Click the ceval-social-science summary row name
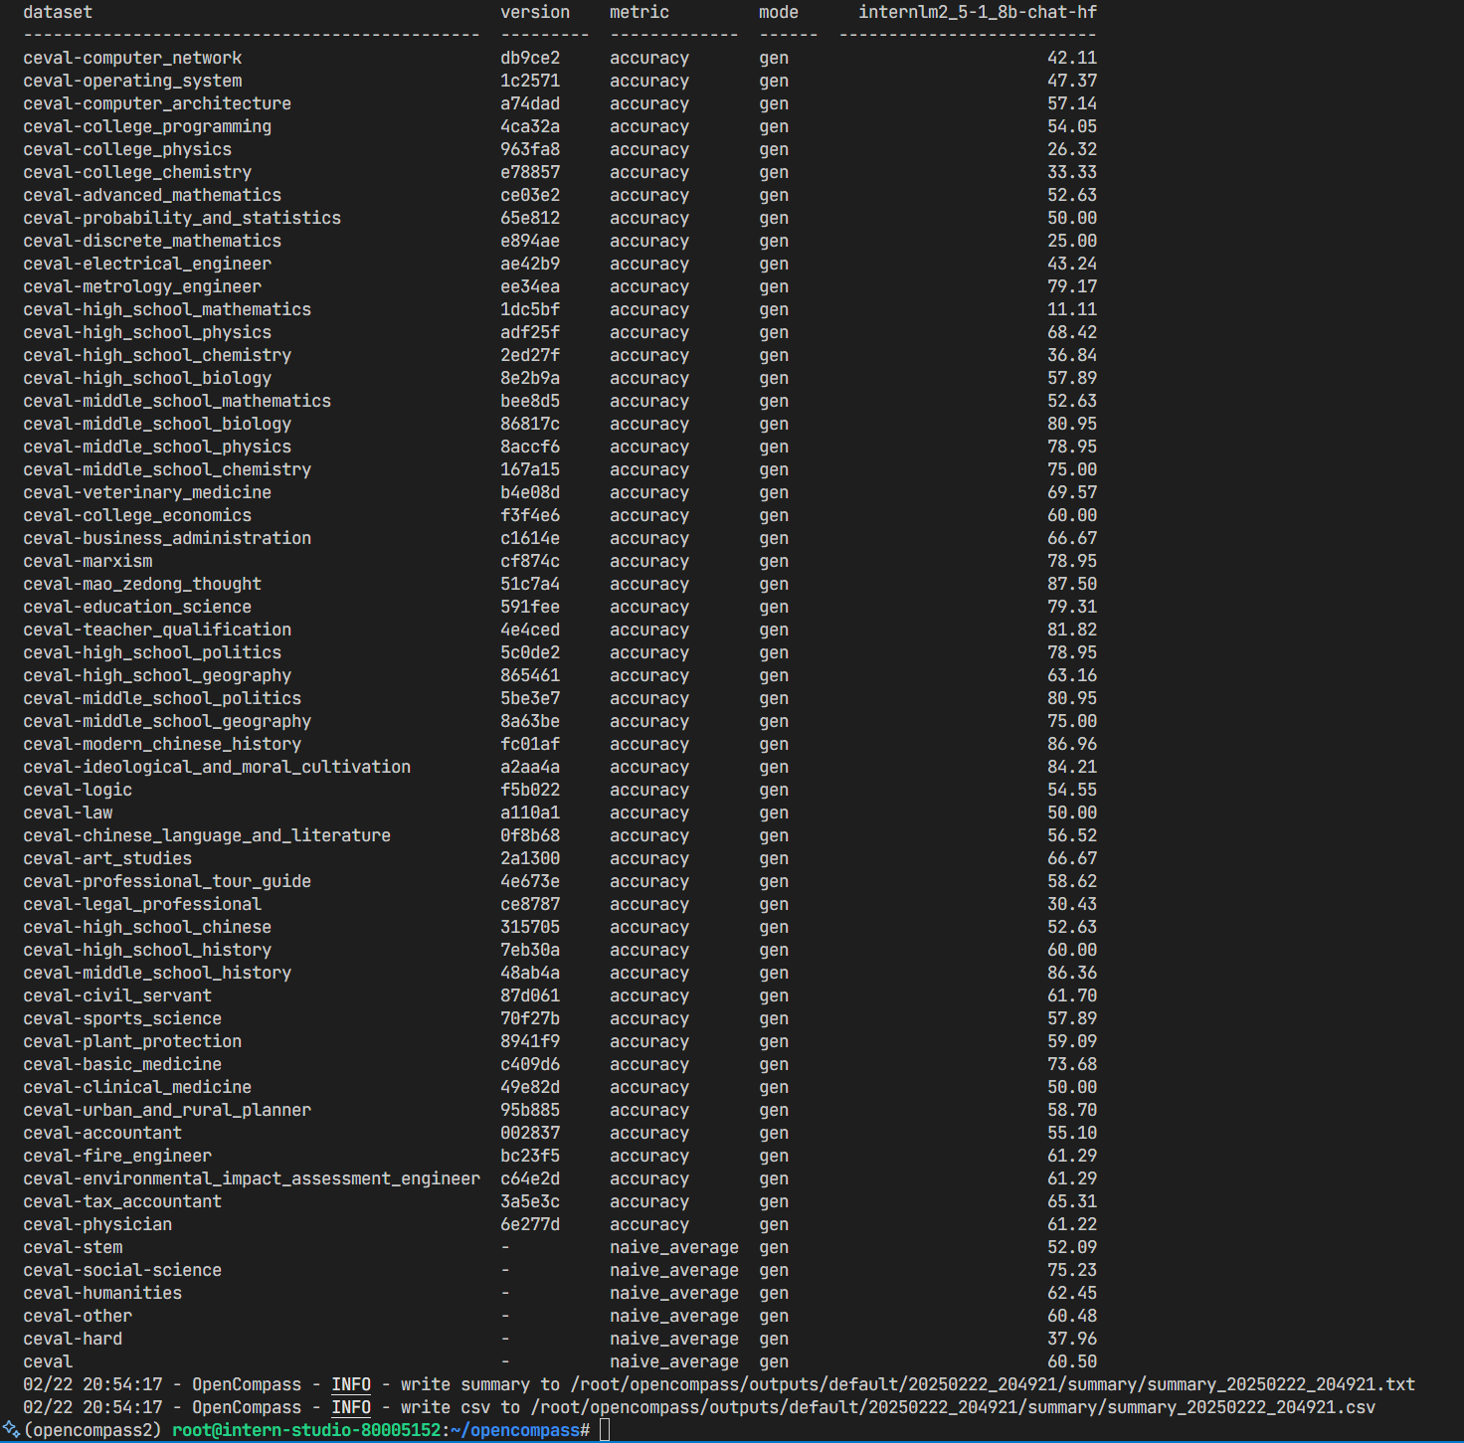The width and height of the screenshot is (1464, 1443). click(122, 1270)
